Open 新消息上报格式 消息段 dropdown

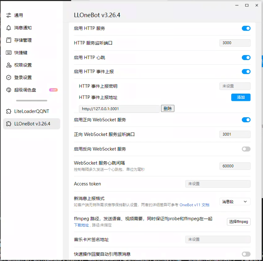pos(235,202)
